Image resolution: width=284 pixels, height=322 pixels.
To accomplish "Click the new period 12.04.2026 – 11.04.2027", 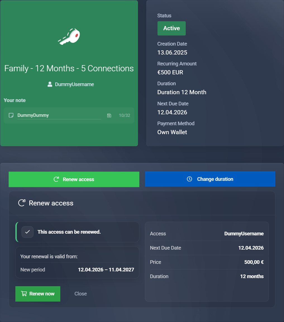I will click(106, 270).
